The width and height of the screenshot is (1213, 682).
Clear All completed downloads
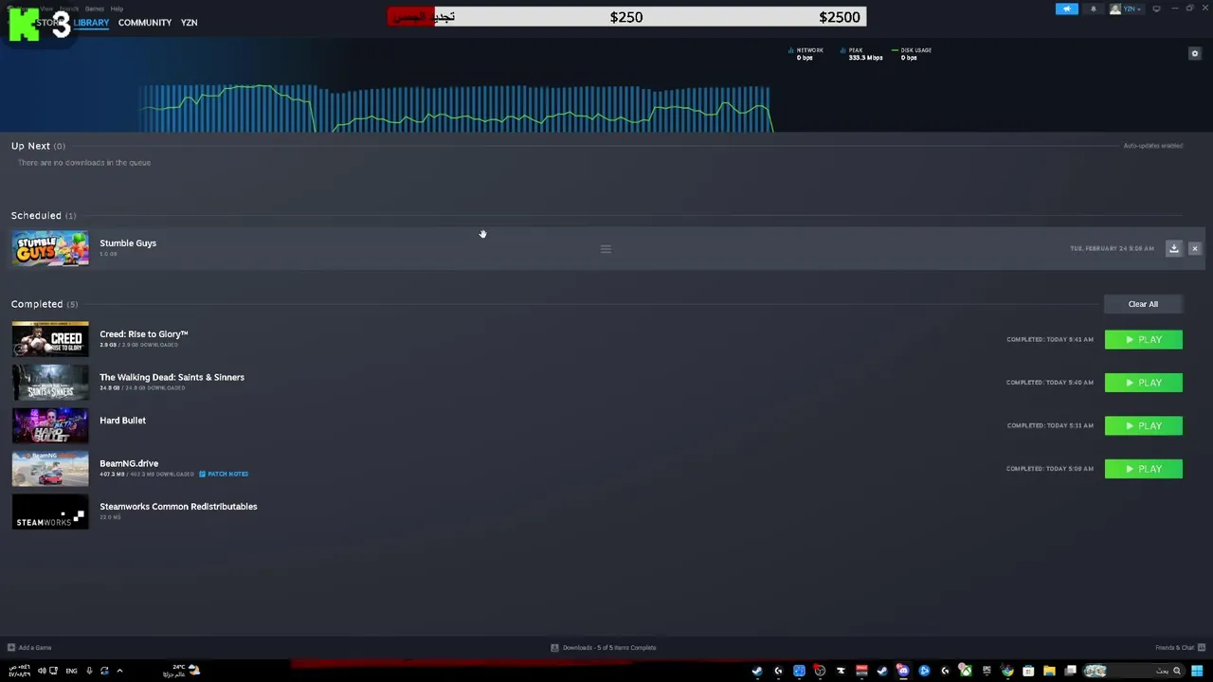pyautogui.click(x=1143, y=304)
